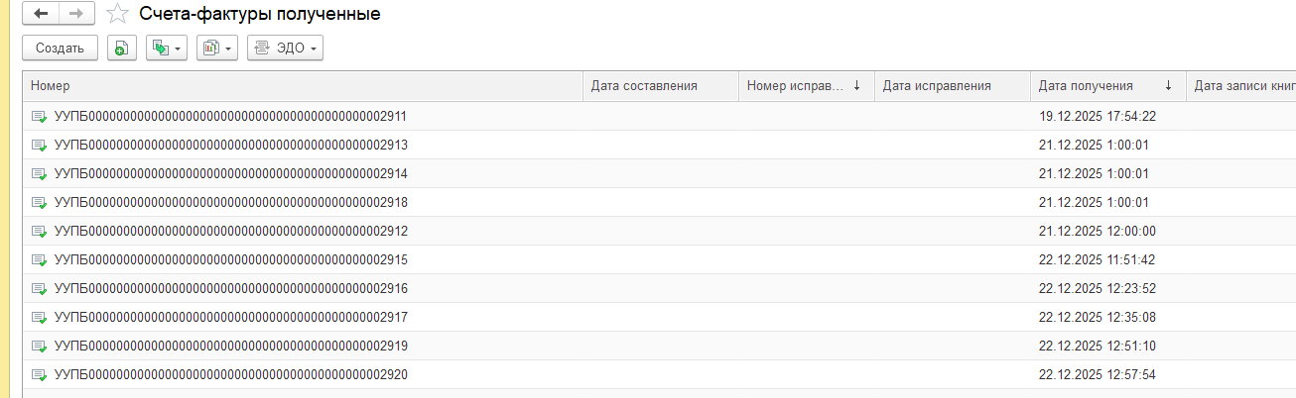Add page to favorites with star icon

[x=118, y=15]
